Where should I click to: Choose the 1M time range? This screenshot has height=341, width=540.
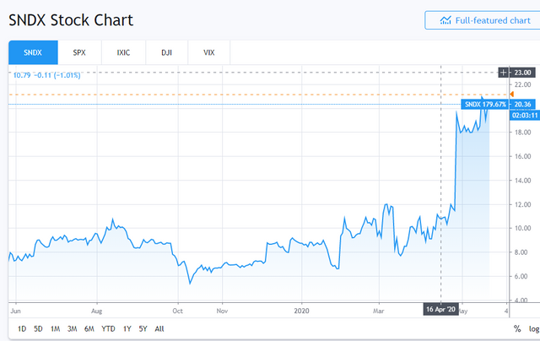click(x=56, y=328)
